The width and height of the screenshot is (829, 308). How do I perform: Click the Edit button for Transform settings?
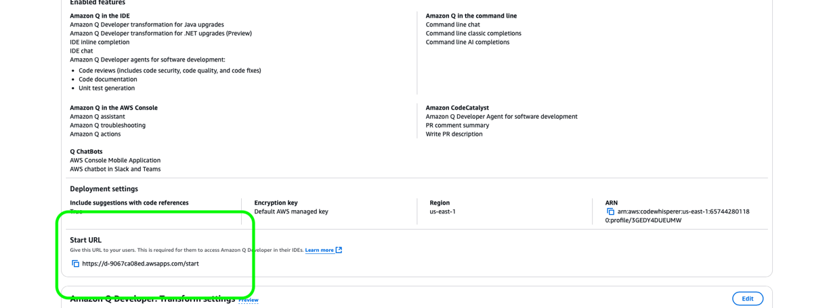pos(748,299)
